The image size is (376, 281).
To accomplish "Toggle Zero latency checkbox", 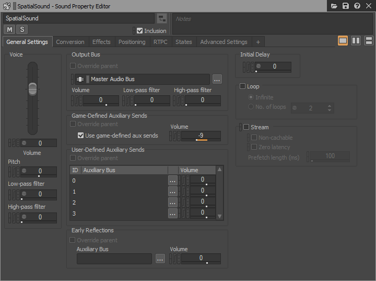I will pyautogui.click(x=254, y=147).
